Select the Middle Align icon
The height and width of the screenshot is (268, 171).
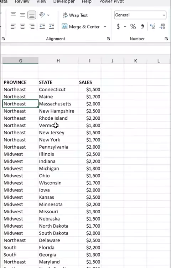(x=22, y=15)
